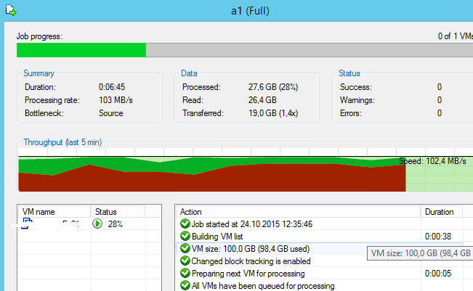Viewport: 473px width, 291px height.
Task: Click the 'a1 (Full)' window title
Action: (251, 10)
